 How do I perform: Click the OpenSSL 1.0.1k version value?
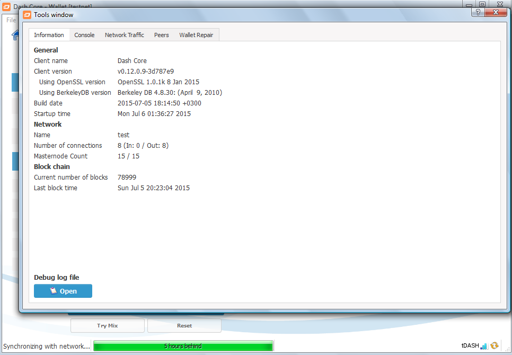[158, 82]
